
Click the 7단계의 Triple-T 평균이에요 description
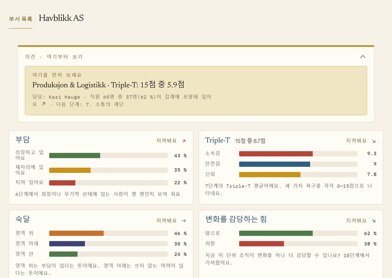[x=289, y=189]
